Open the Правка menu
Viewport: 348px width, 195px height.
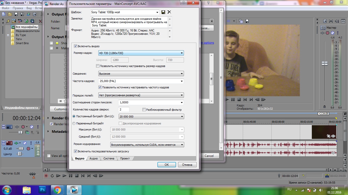coord(18,8)
